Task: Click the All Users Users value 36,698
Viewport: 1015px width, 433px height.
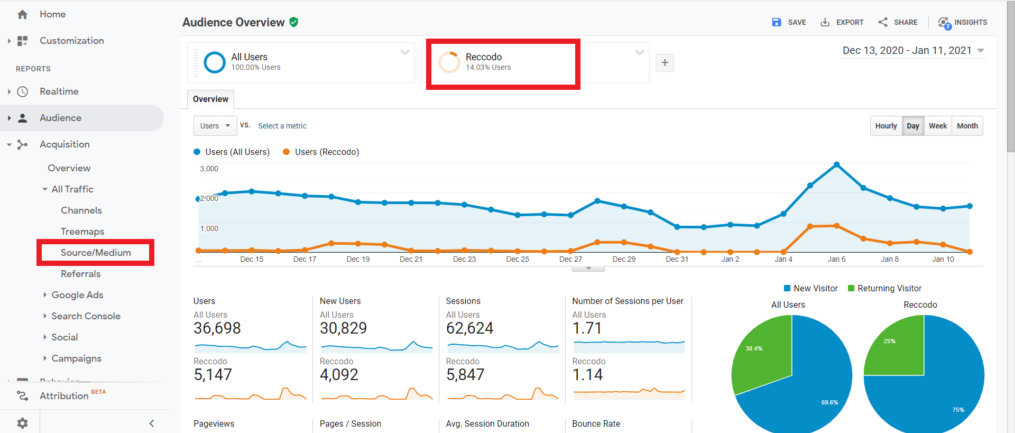Action: [217, 328]
